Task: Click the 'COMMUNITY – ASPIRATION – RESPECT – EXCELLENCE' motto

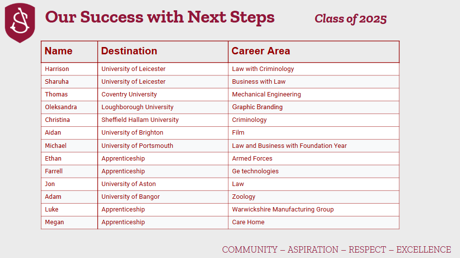Action: click(x=337, y=250)
